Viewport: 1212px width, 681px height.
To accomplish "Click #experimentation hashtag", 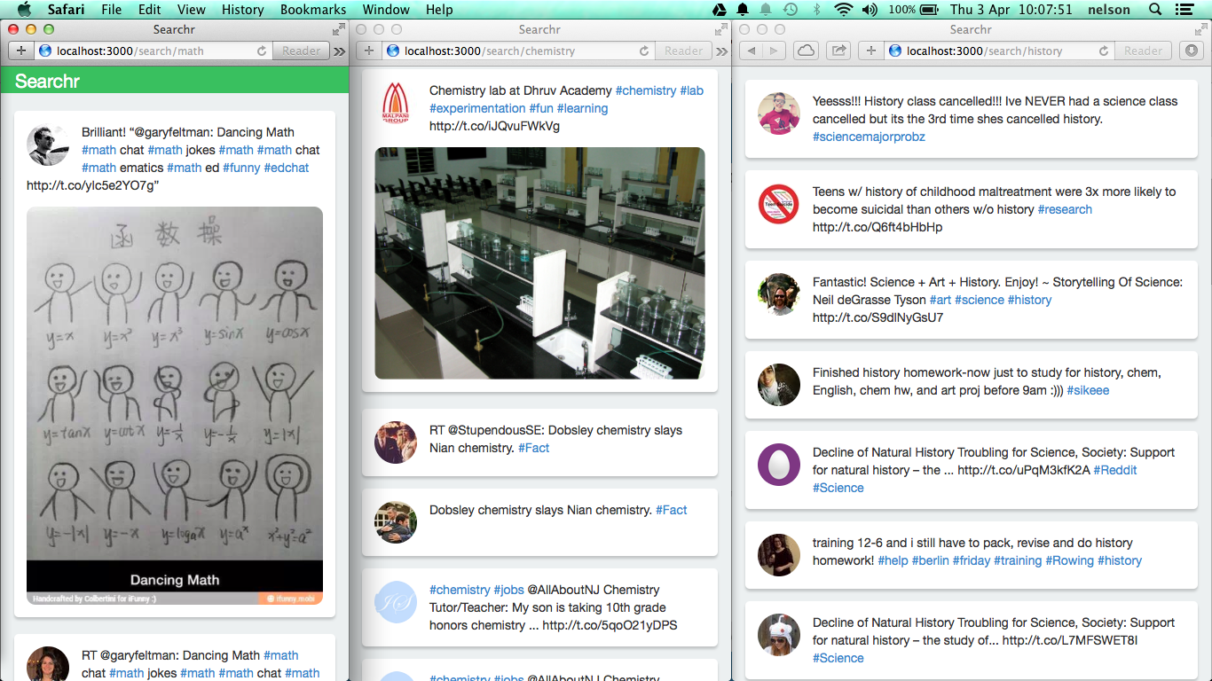I will 477,108.
